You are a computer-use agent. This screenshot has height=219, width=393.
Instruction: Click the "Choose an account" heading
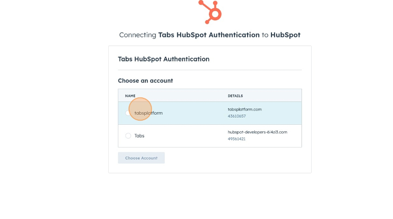145,81
